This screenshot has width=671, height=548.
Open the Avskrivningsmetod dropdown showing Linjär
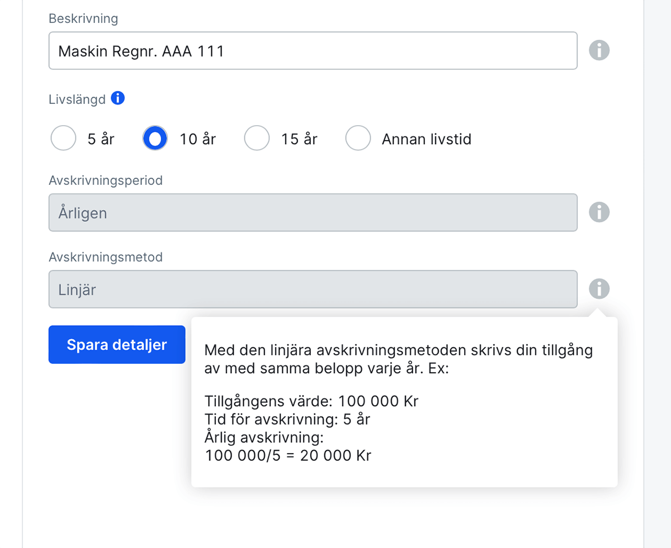(313, 289)
